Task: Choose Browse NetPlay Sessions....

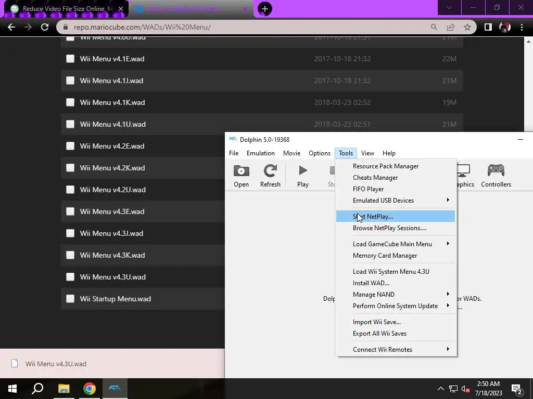Action: [396, 228]
